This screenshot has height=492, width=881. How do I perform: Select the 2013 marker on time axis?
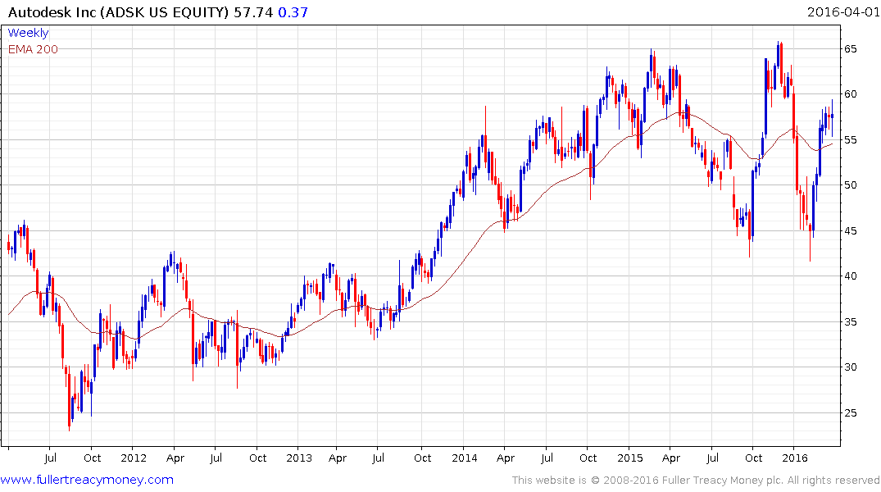pyautogui.click(x=299, y=458)
